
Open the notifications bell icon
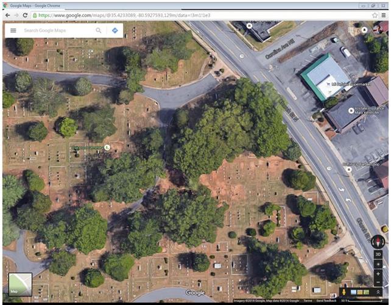point(364,30)
